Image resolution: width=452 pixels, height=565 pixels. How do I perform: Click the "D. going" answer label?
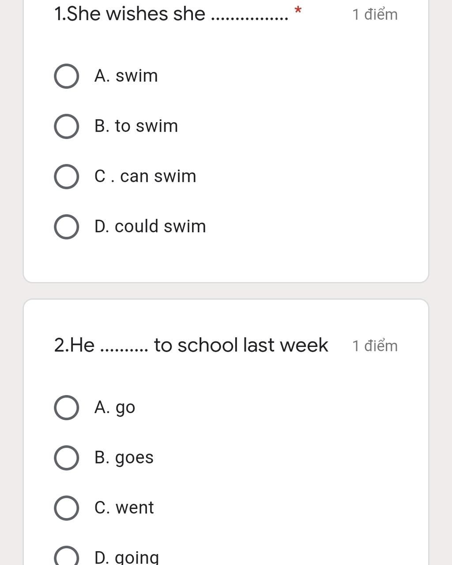pyautogui.click(x=127, y=557)
